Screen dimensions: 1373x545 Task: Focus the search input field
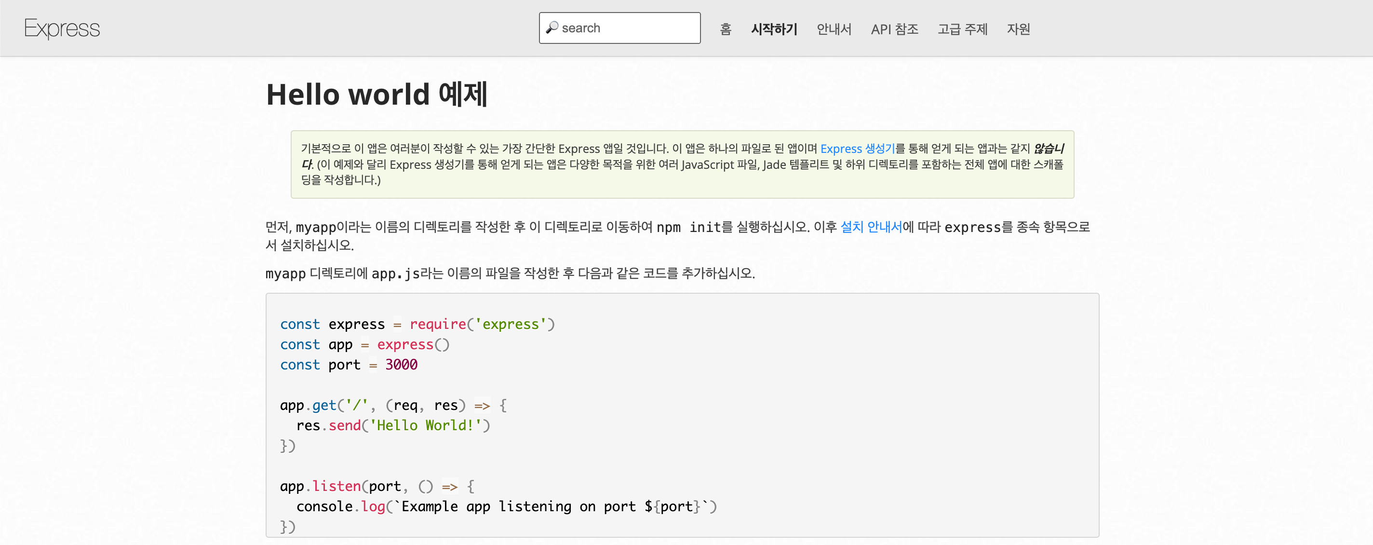coord(619,28)
